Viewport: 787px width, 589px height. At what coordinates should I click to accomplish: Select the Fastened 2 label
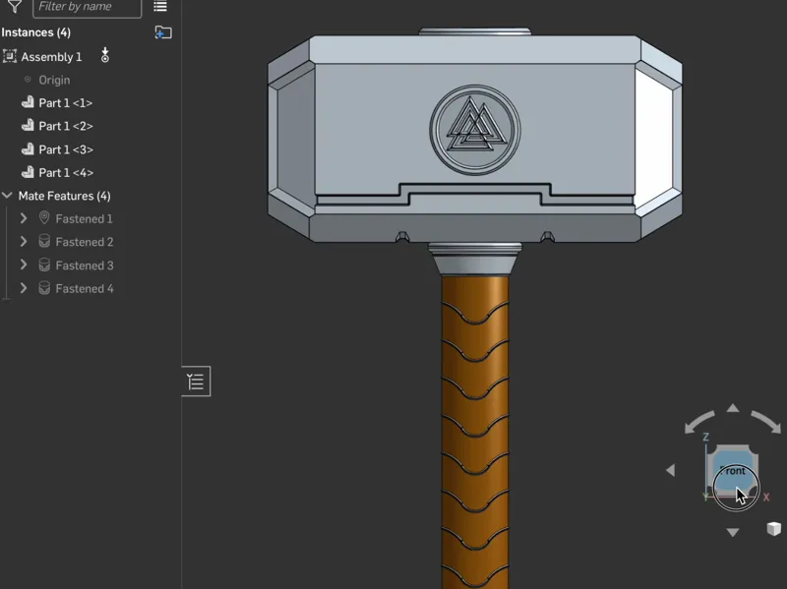(85, 242)
